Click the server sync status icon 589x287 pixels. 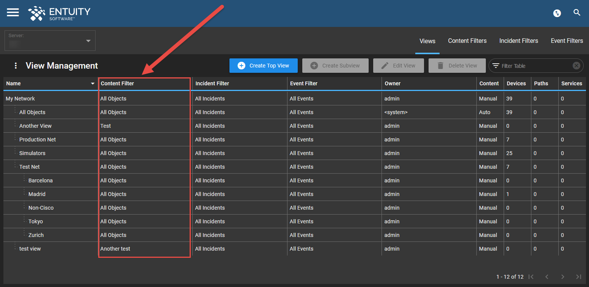point(557,13)
